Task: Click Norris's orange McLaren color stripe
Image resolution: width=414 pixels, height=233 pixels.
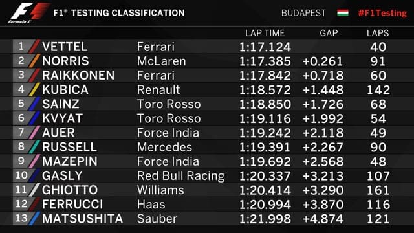Action: (x=34, y=61)
